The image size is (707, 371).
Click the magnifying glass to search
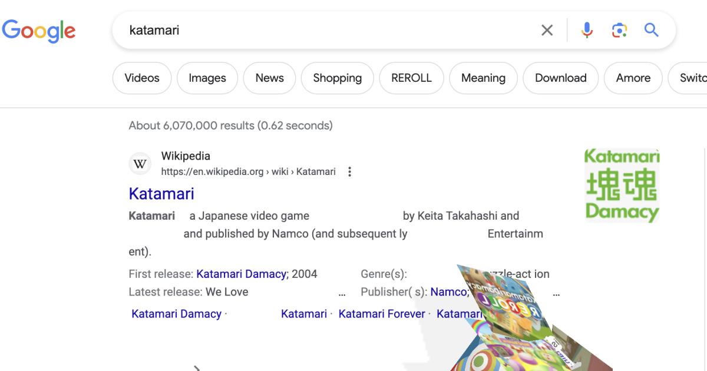(x=651, y=31)
